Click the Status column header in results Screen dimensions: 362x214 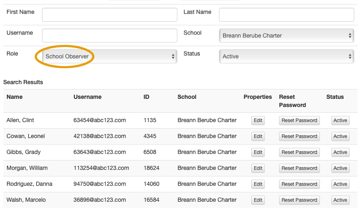(x=335, y=97)
